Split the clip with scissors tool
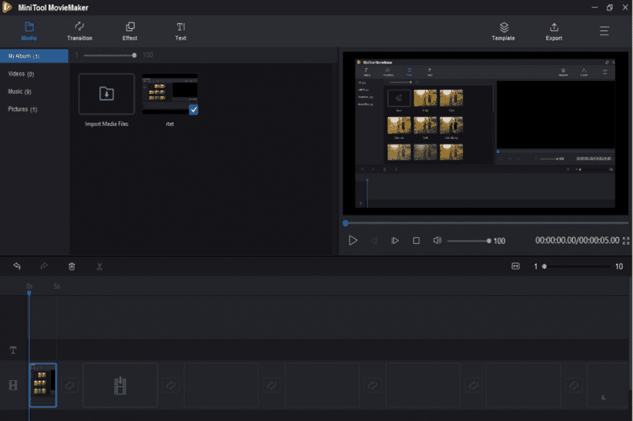Viewport: 633px width, 421px height. pyautogui.click(x=99, y=266)
